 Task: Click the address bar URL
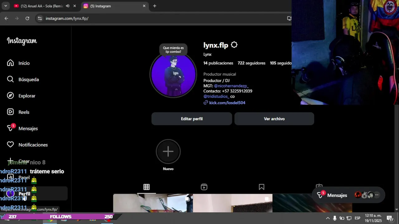pyautogui.click(x=67, y=18)
